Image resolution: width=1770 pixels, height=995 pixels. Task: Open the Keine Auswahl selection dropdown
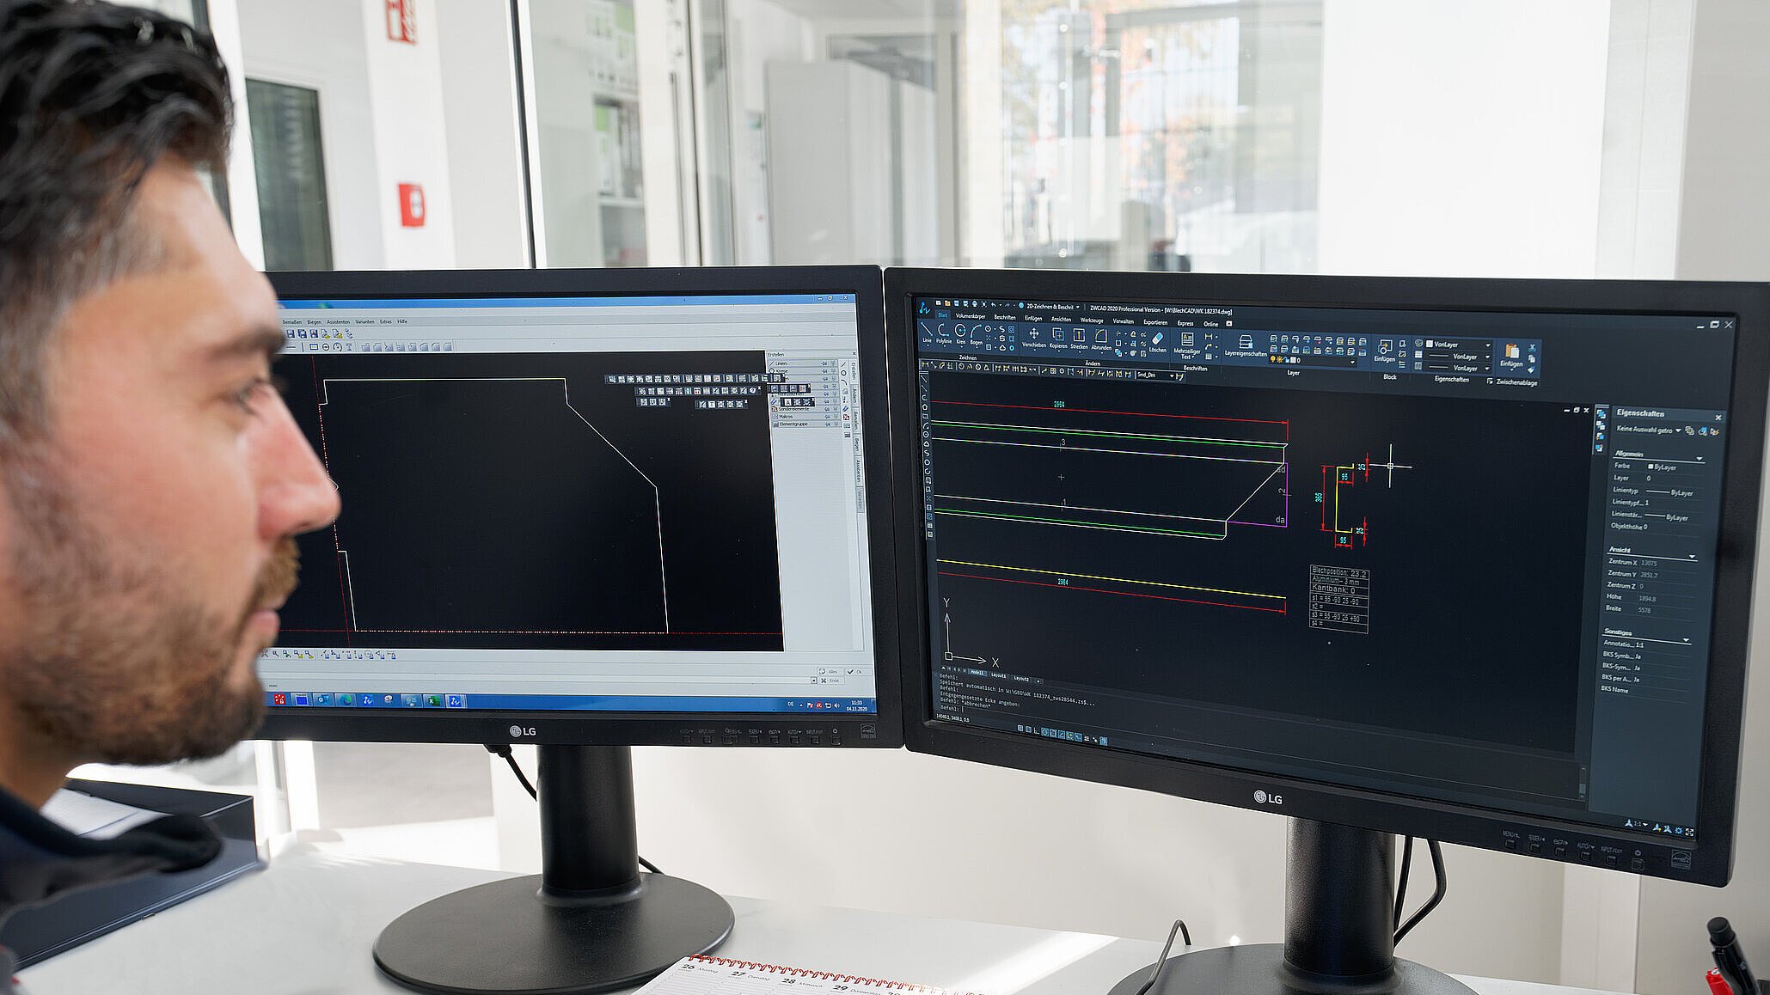1678,430
